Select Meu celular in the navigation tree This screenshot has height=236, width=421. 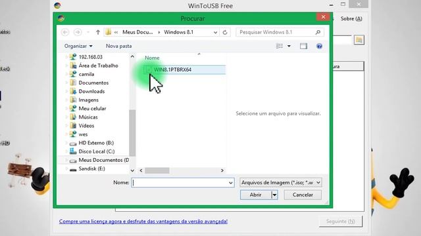[92, 108]
